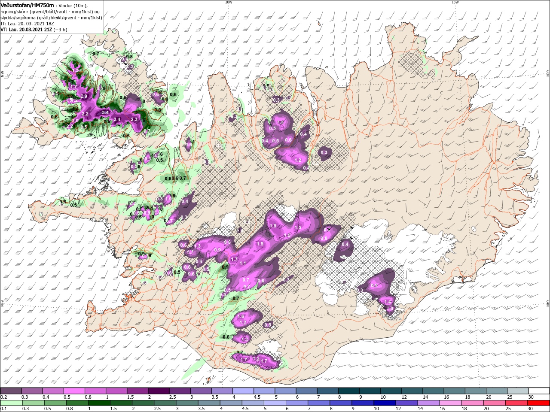Click the 20W longitude label

coord(229,2)
